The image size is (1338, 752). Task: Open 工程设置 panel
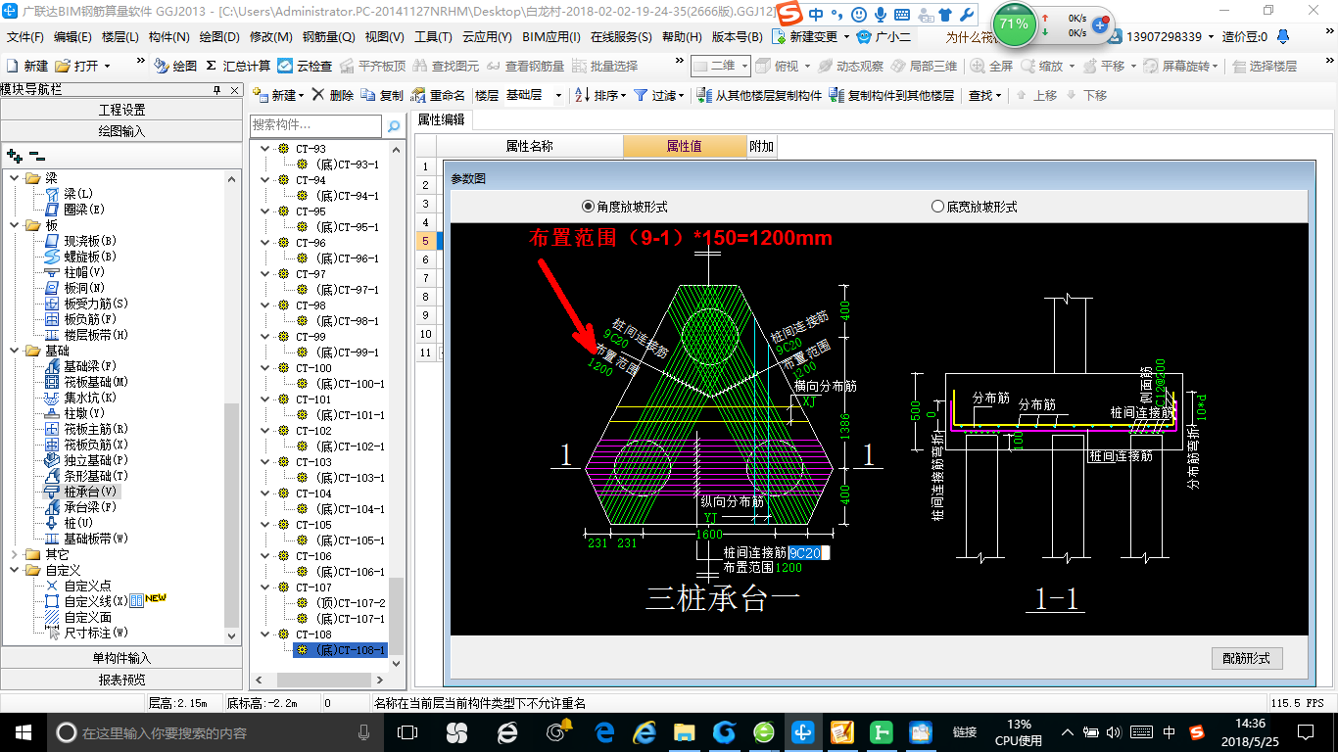121,110
